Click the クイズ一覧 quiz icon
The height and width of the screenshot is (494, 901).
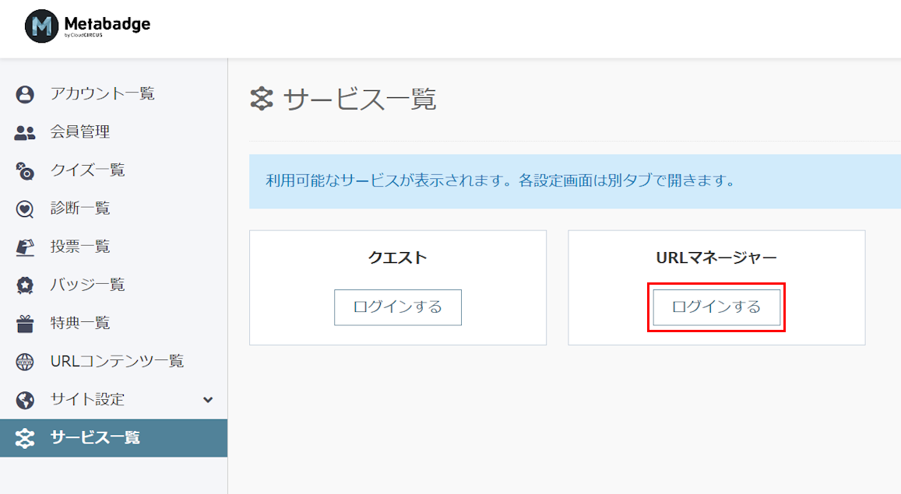25,171
